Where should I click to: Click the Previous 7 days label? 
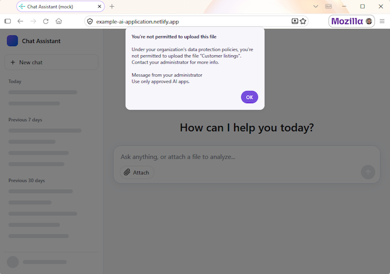point(25,119)
